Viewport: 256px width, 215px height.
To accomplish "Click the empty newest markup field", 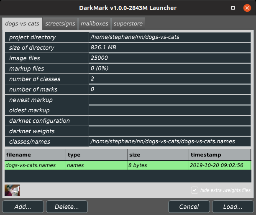I will pyautogui.click(x=170, y=100).
